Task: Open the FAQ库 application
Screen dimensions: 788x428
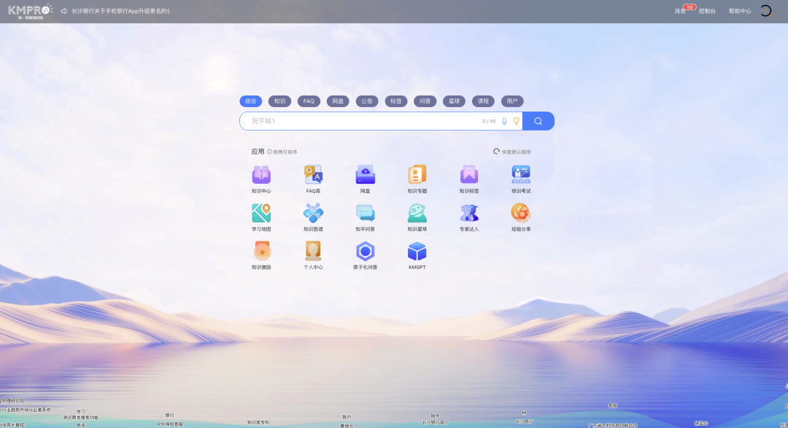Action: click(x=313, y=175)
